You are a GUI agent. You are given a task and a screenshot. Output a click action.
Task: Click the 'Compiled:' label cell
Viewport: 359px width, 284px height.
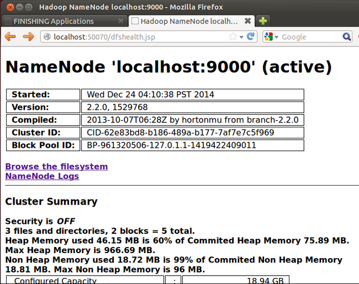coord(43,120)
